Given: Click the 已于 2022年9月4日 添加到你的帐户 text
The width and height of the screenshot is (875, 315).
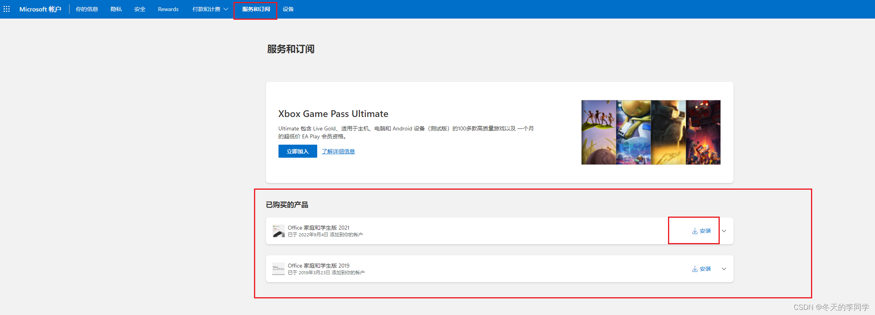Looking at the screenshot, I should pos(325,235).
